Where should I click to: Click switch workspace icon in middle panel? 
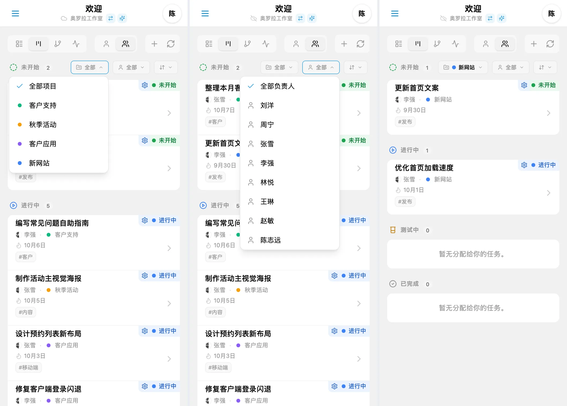click(300, 18)
